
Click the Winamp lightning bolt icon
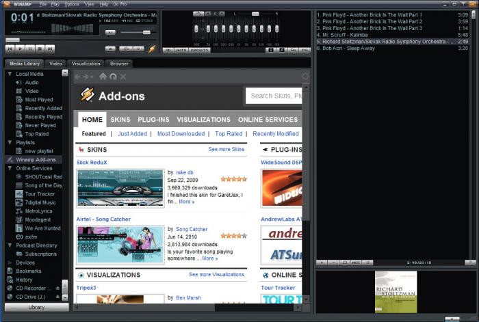pos(152,49)
